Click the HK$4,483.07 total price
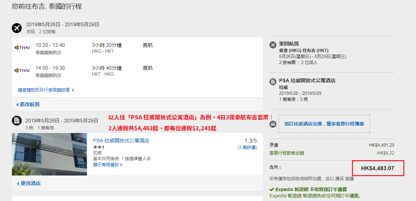This screenshot has height=201, width=416. tap(377, 168)
